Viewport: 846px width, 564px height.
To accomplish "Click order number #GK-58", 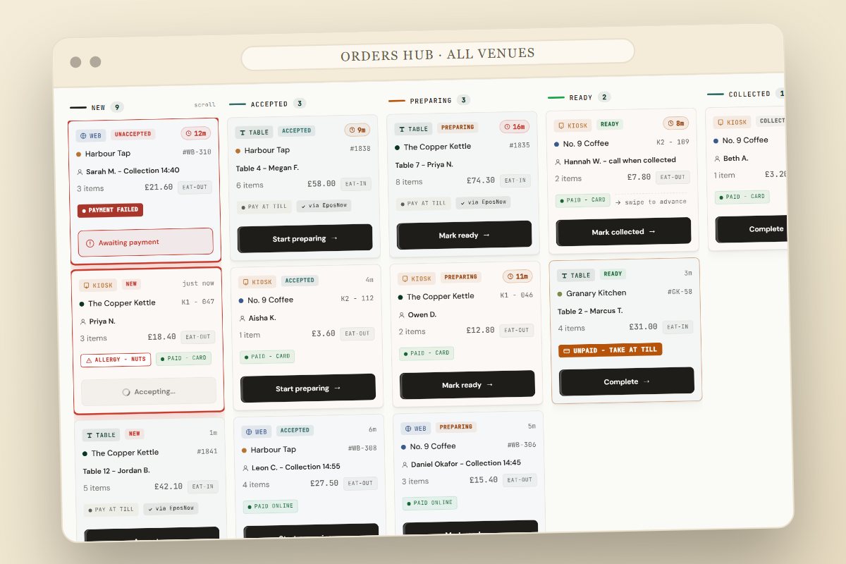I will (x=680, y=291).
